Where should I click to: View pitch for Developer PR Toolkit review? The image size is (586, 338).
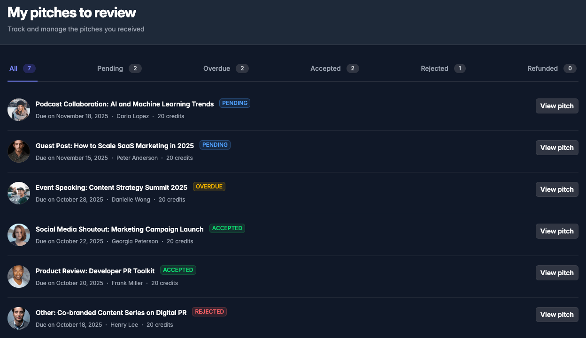click(557, 273)
